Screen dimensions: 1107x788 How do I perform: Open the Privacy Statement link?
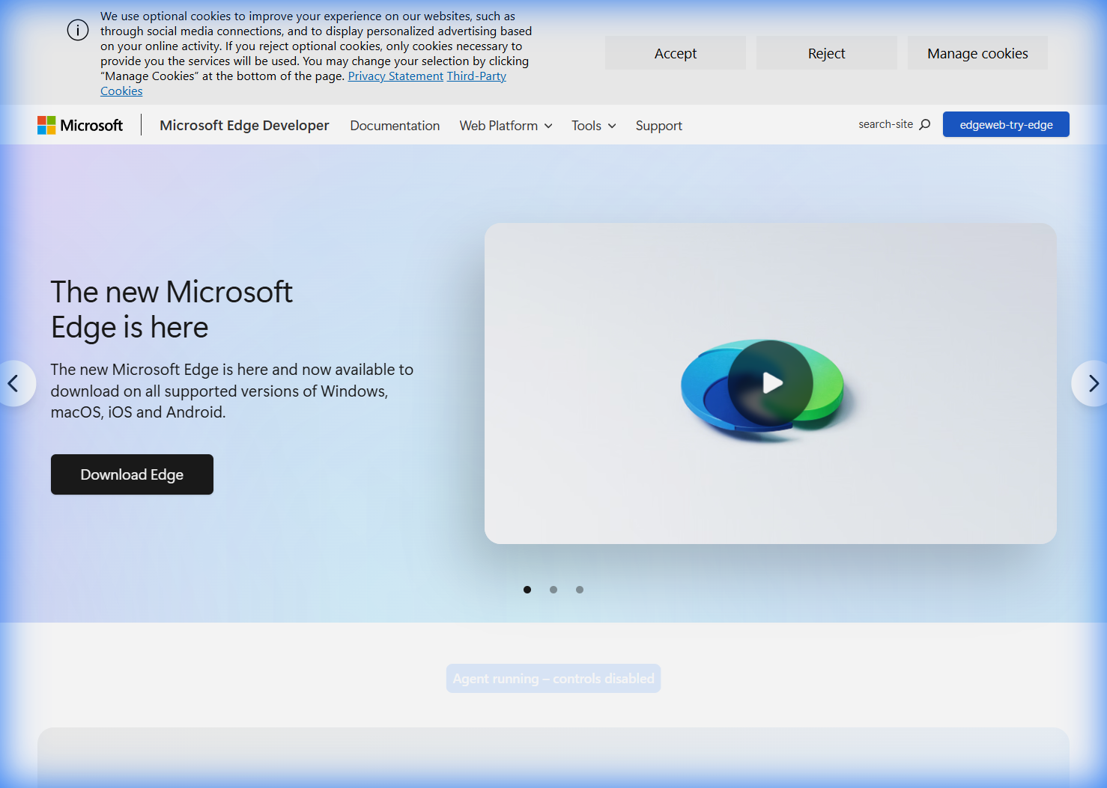(x=395, y=76)
